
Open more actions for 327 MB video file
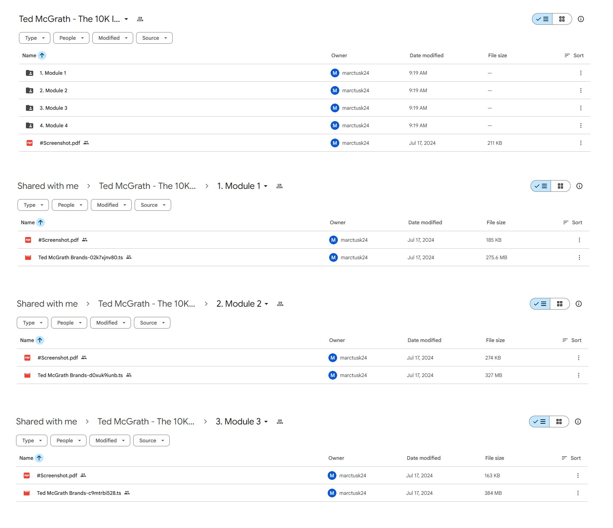[579, 375]
